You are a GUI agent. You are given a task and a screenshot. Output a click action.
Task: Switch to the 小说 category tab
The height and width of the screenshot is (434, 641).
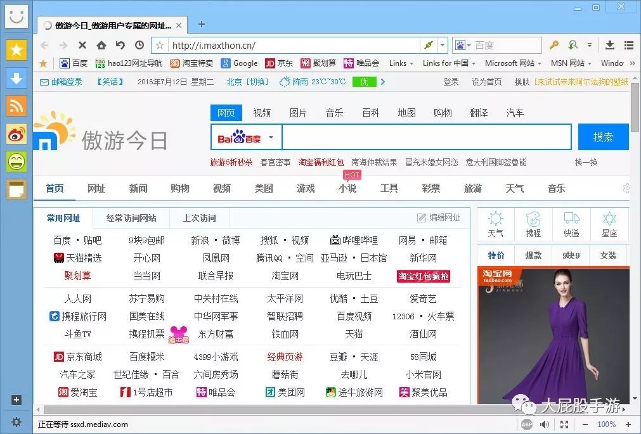click(x=347, y=188)
